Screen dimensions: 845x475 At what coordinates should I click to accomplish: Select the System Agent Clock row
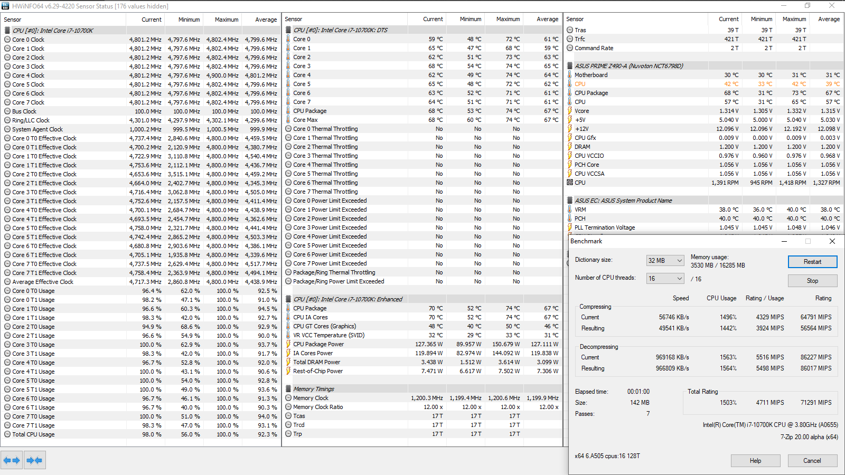coord(141,129)
